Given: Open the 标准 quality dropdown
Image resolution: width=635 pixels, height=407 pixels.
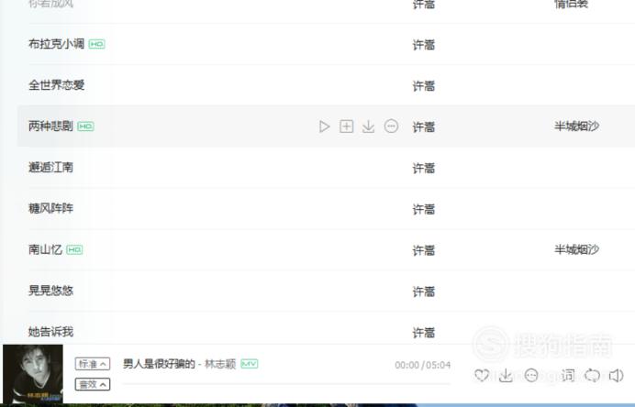Looking at the screenshot, I should 93,364.
